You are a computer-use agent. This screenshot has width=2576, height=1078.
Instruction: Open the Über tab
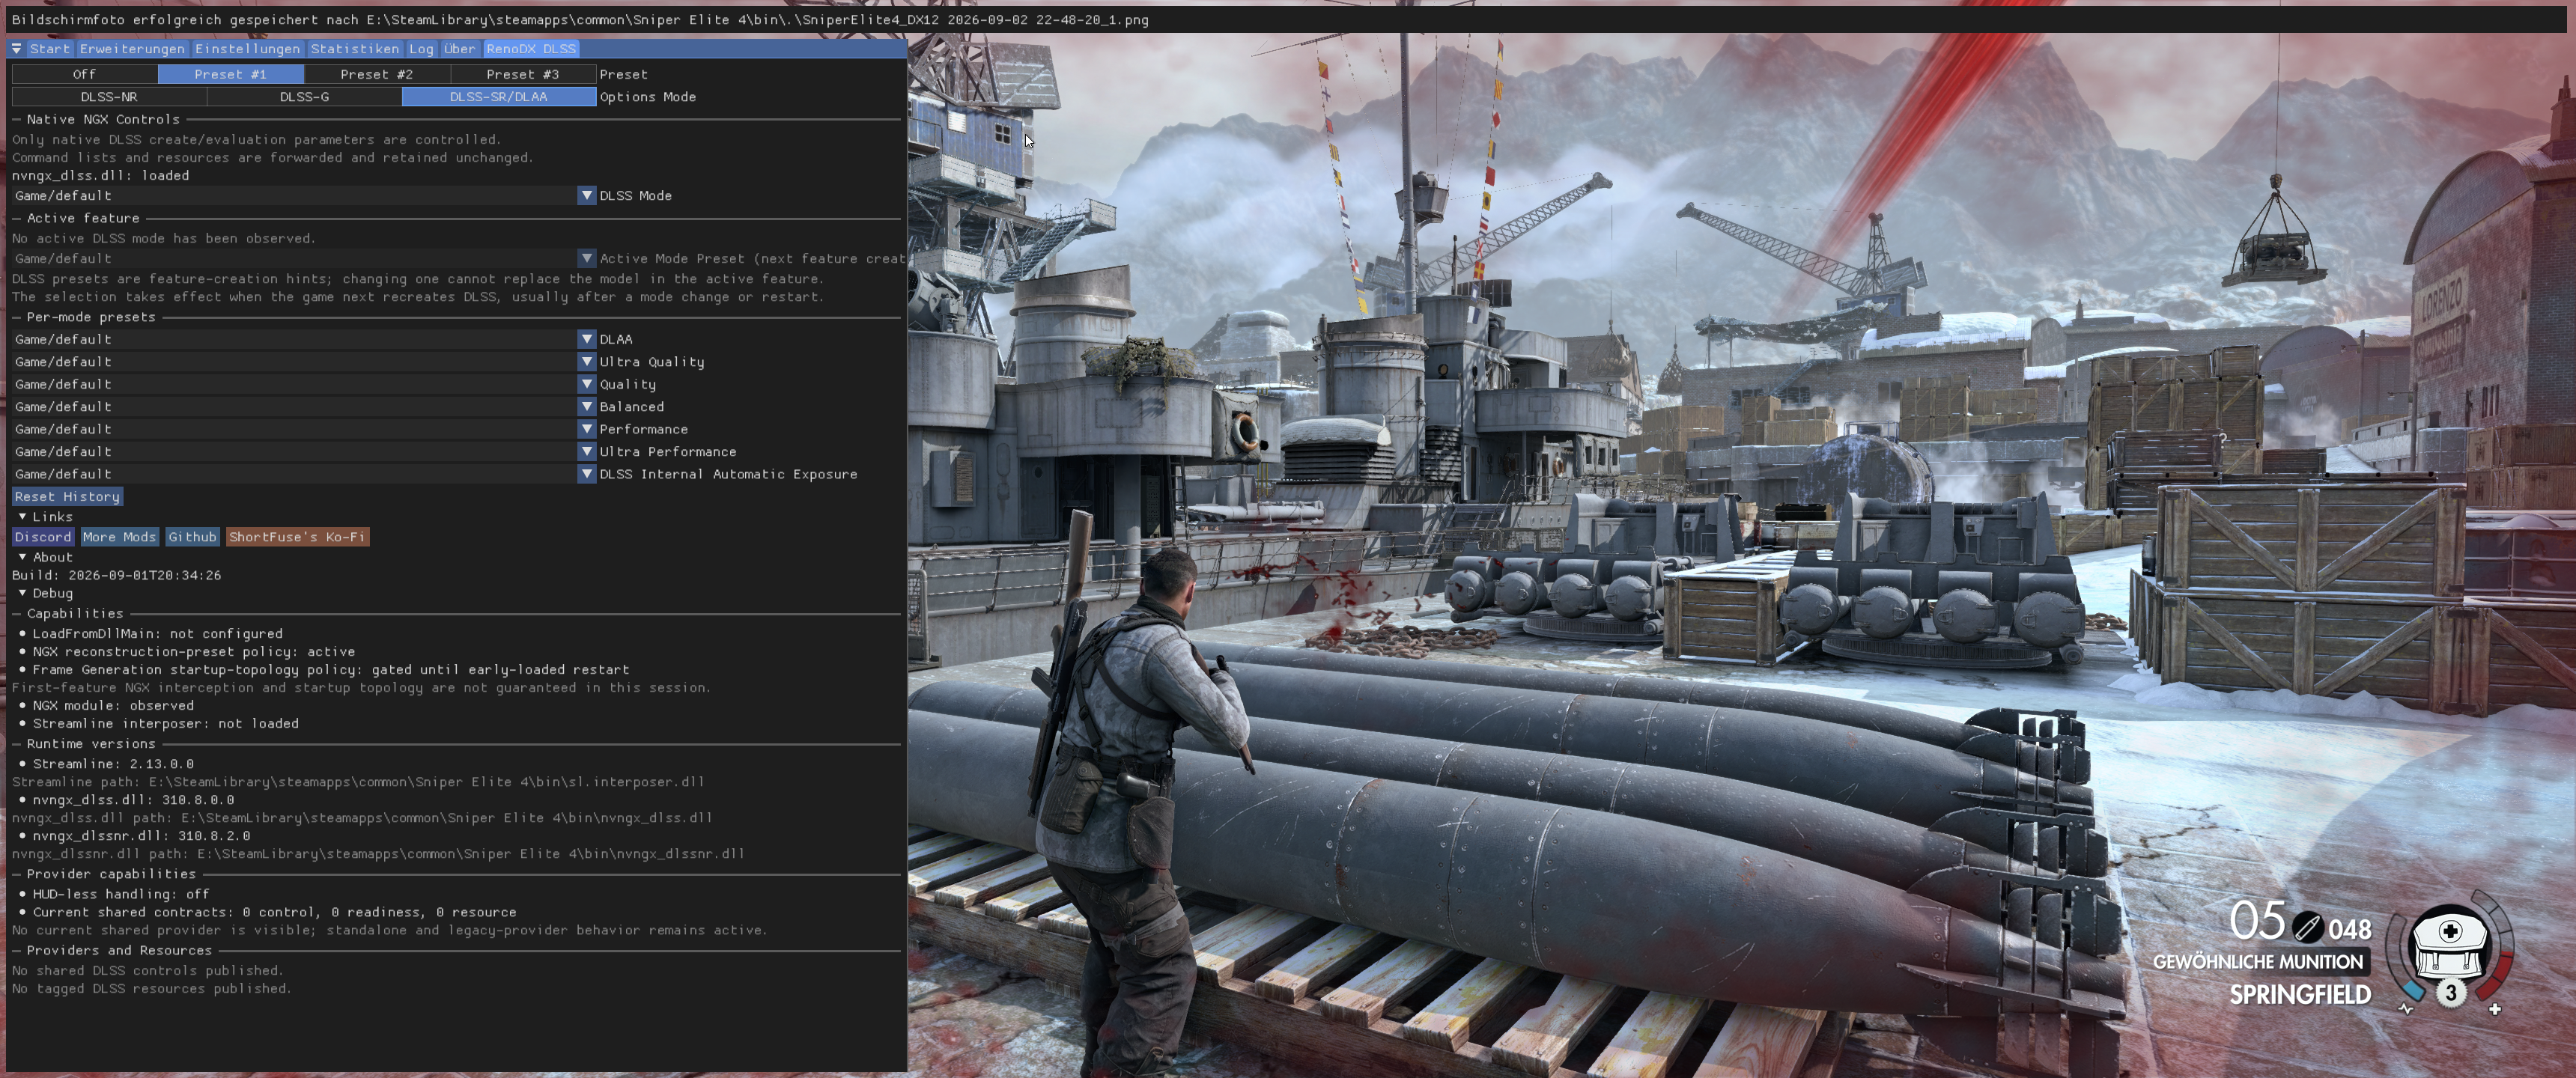coord(459,48)
